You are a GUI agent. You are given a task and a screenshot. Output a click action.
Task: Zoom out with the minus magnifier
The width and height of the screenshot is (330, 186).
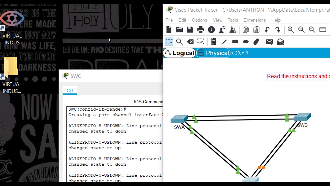[x=312, y=30]
